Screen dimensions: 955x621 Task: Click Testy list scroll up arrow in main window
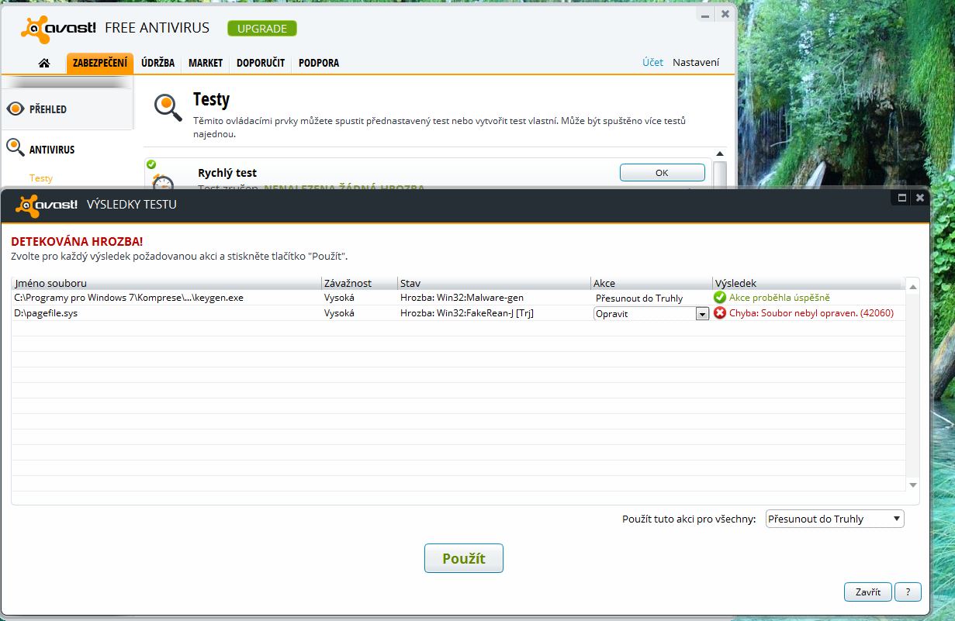click(719, 154)
